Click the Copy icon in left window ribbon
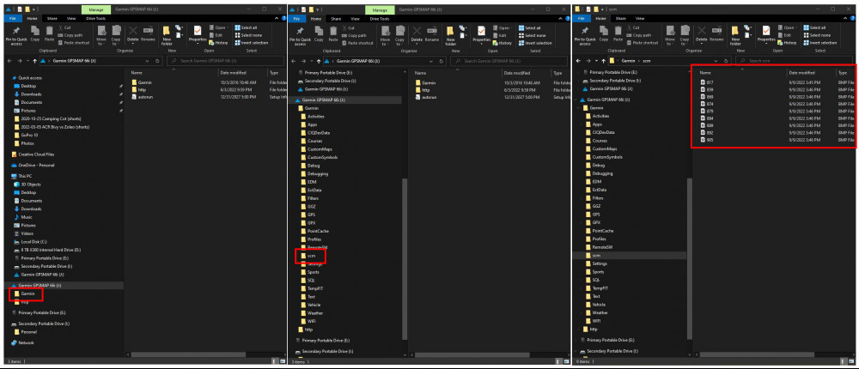 (x=35, y=33)
